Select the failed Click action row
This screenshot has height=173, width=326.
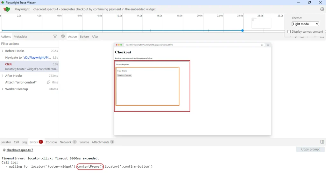[29, 67]
